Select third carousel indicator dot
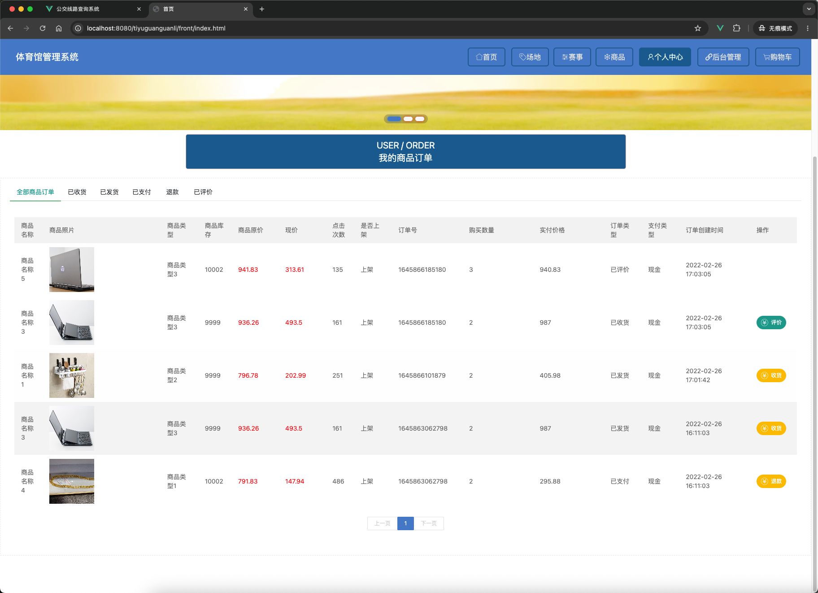Screen dimensions: 818x593 coord(420,119)
